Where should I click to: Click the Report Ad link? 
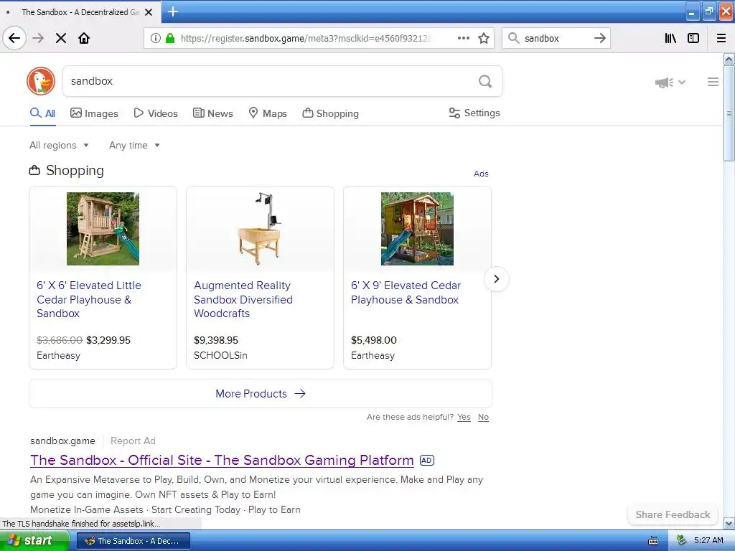(133, 441)
